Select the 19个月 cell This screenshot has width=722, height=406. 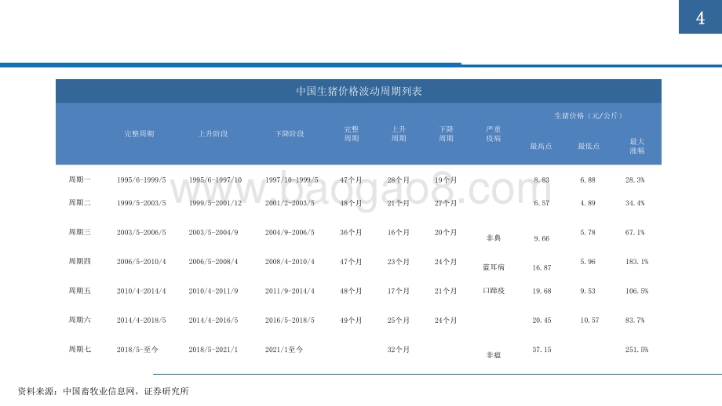point(446,179)
